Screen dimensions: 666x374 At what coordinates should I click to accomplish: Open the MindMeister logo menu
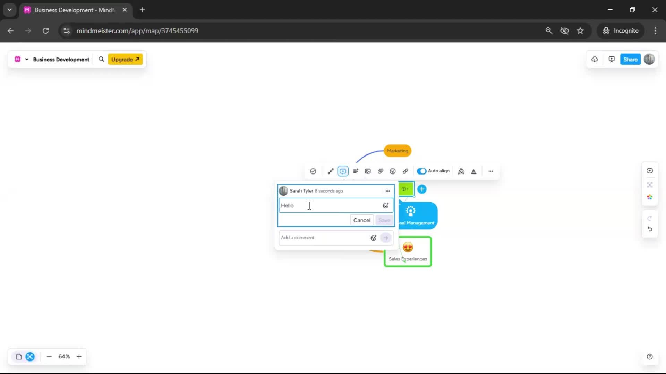tap(17, 59)
